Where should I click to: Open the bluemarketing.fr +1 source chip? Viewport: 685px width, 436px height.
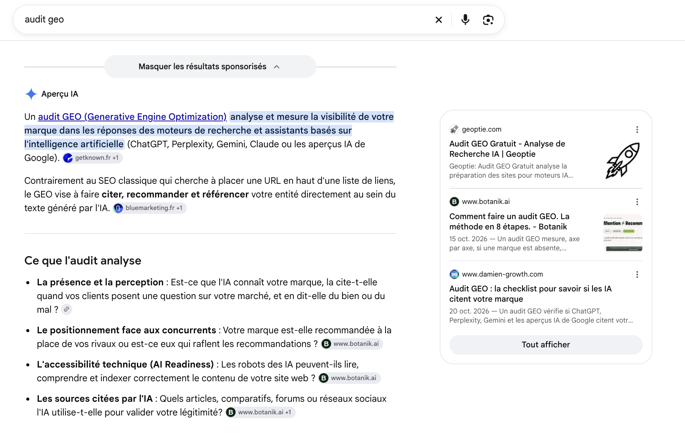(x=150, y=208)
